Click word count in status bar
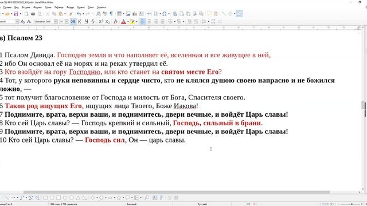The width and height of the screenshot is (367, 206). (x=64, y=204)
